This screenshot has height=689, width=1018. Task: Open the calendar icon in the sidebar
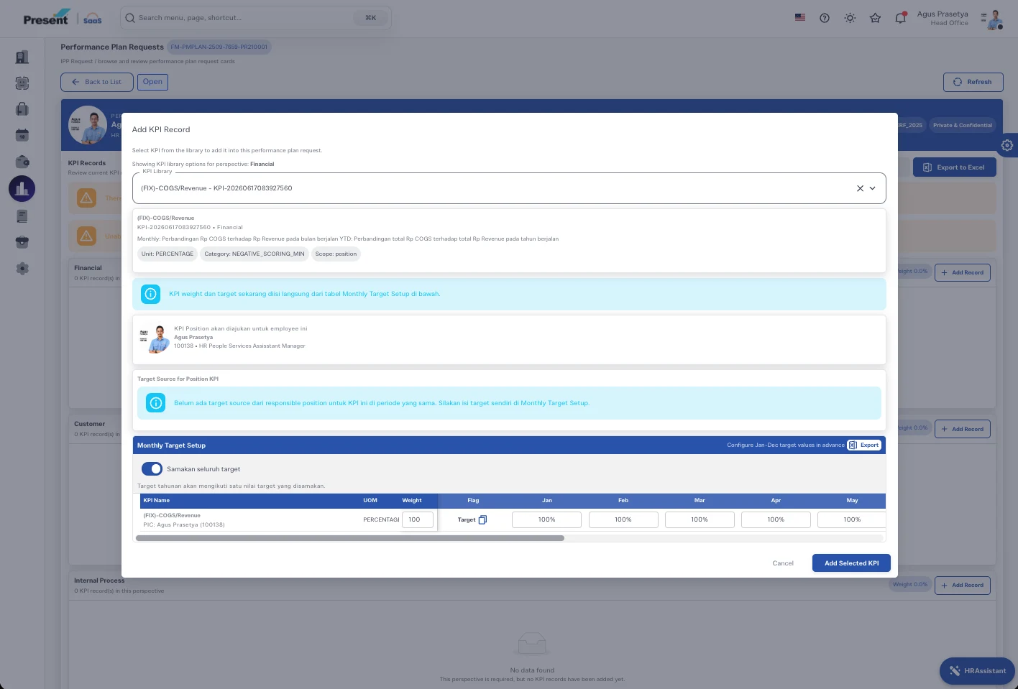[x=22, y=135]
